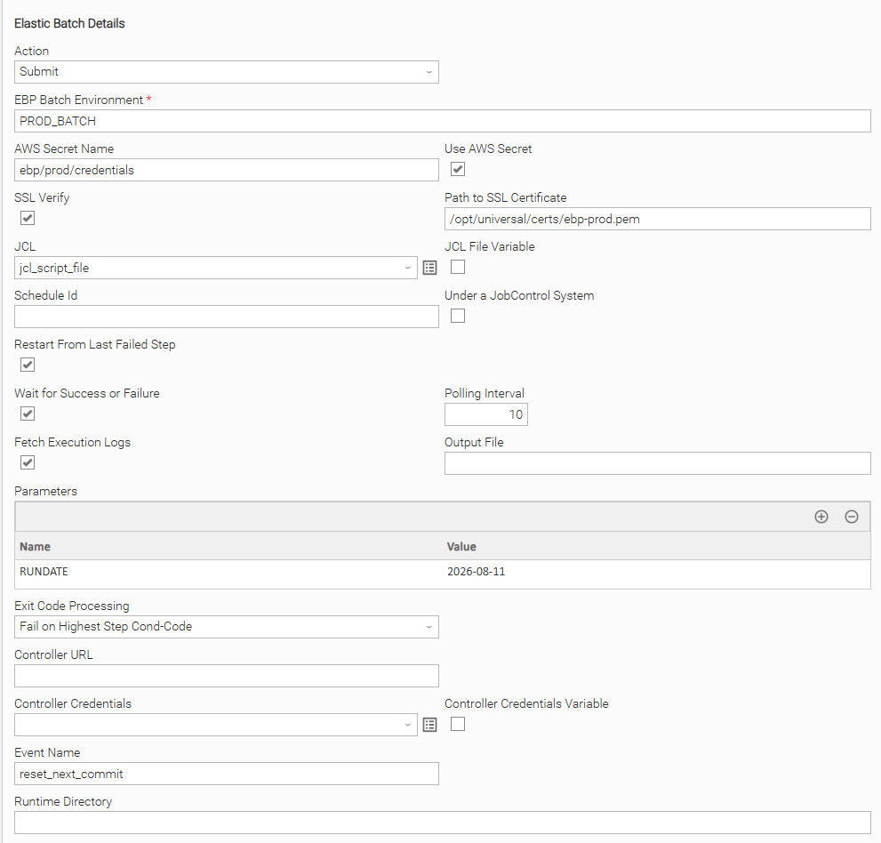This screenshot has width=881, height=843.
Task: Add a new Parameters row
Action: pos(821,517)
